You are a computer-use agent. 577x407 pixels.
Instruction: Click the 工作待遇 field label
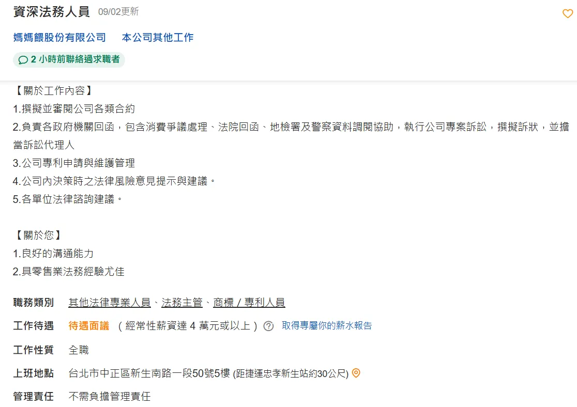click(33, 326)
